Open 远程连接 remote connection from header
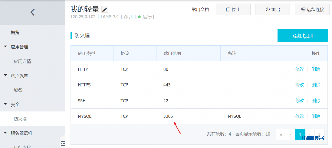 click(312, 10)
